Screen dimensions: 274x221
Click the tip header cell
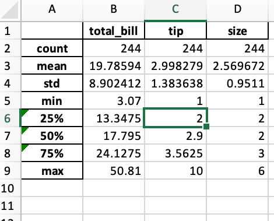(x=175, y=31)
